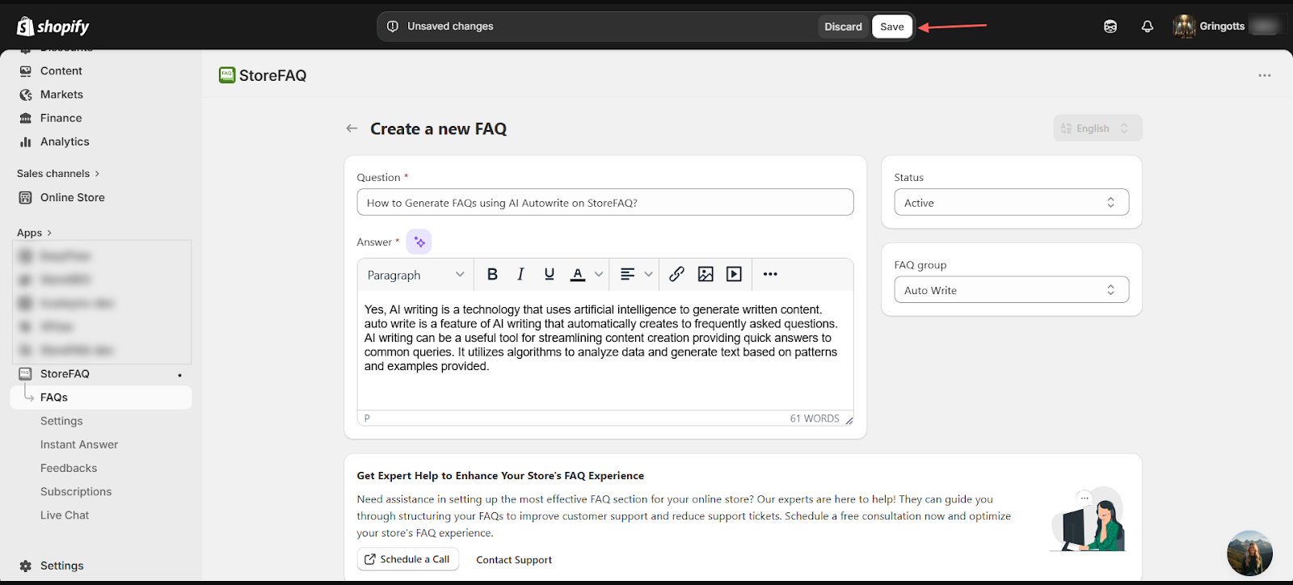
Task: Open the Status dropdown set to Active
Action: click(x=1011, y=203)
